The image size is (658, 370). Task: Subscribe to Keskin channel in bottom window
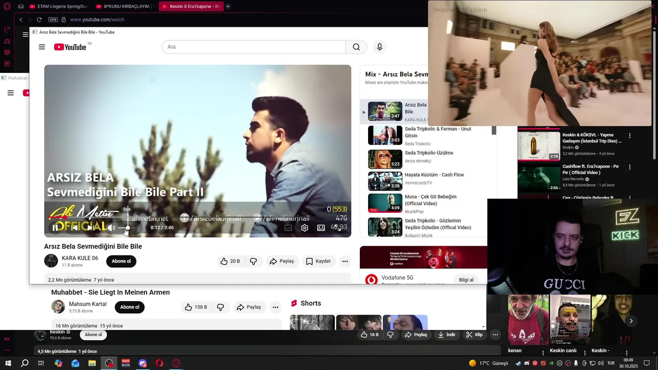(93, 335)
